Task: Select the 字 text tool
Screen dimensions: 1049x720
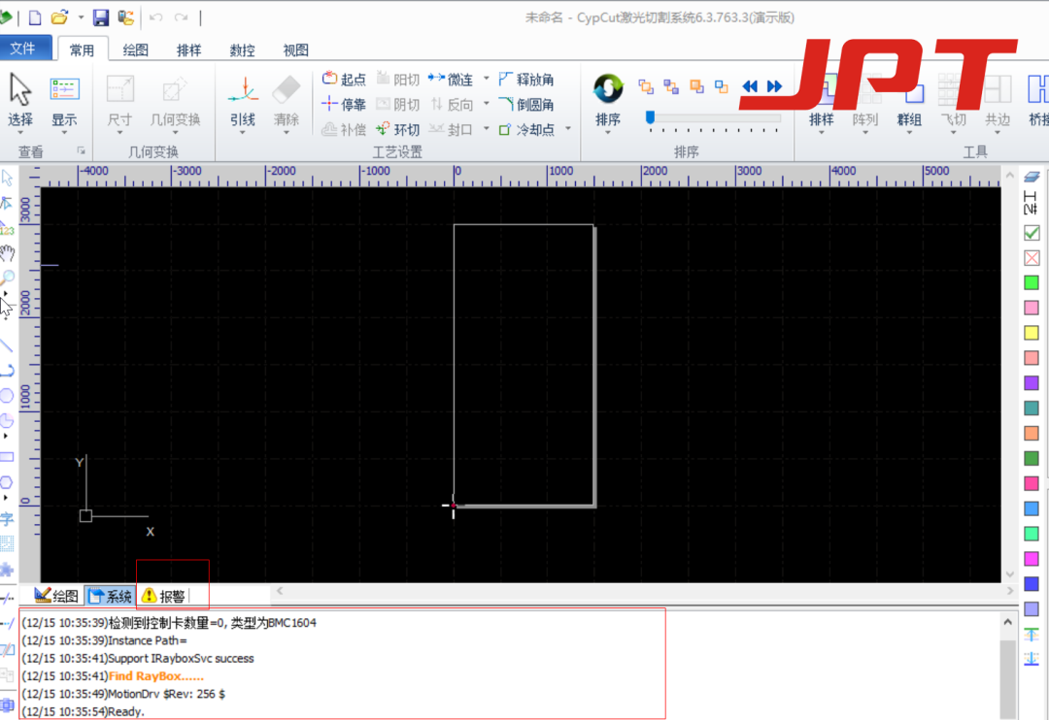Action: pos(8,519)
